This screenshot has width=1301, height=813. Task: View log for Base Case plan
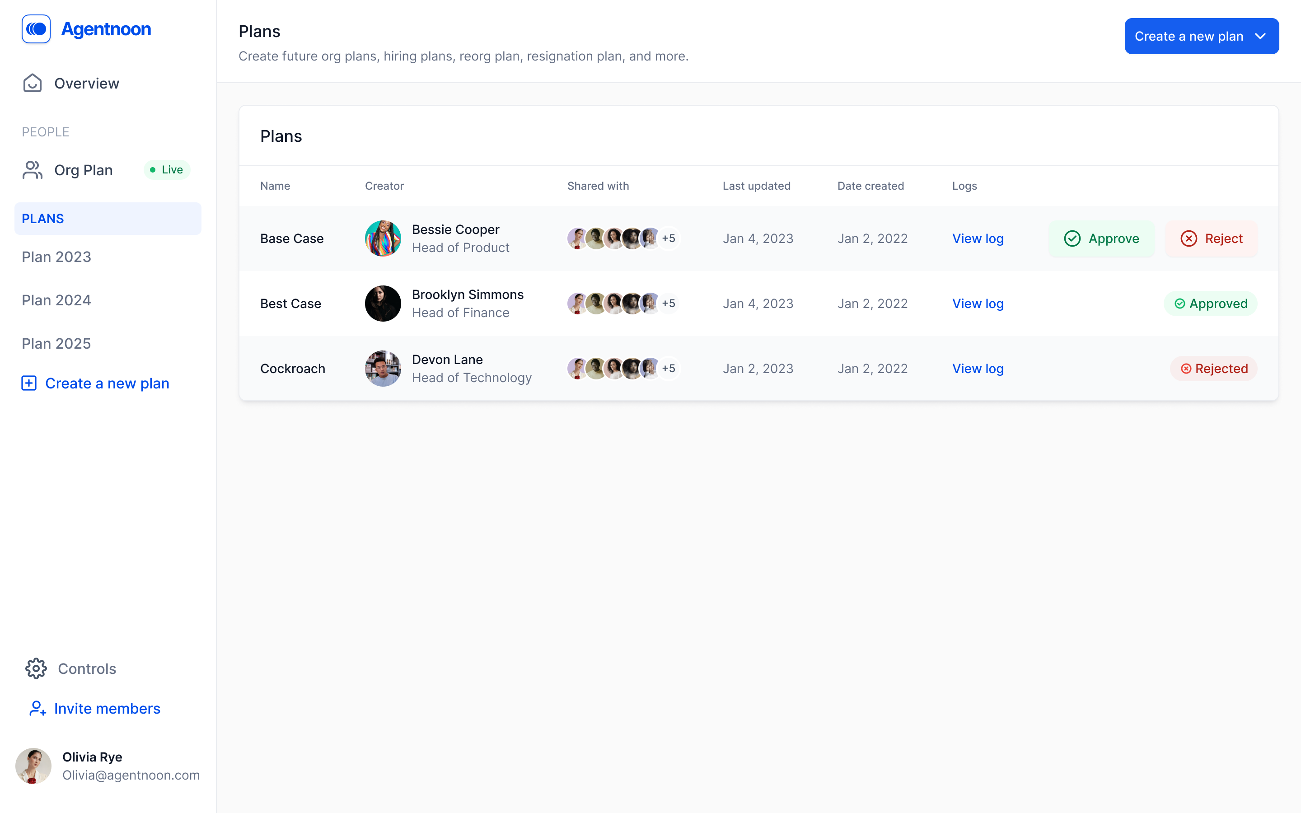(977, 238)
